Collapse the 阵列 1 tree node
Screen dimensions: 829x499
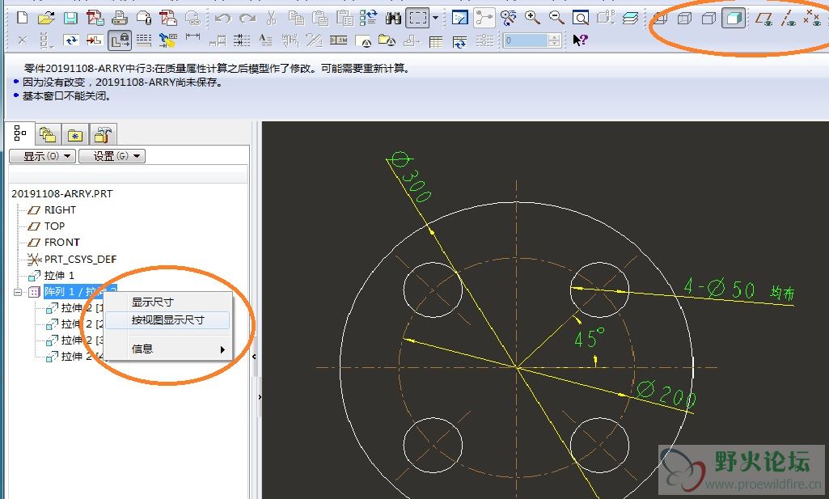(17, 291)
